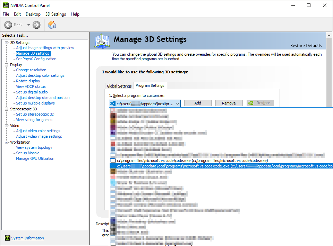
Task: Open View HDCP status
Action: click(x=31, y=86)
